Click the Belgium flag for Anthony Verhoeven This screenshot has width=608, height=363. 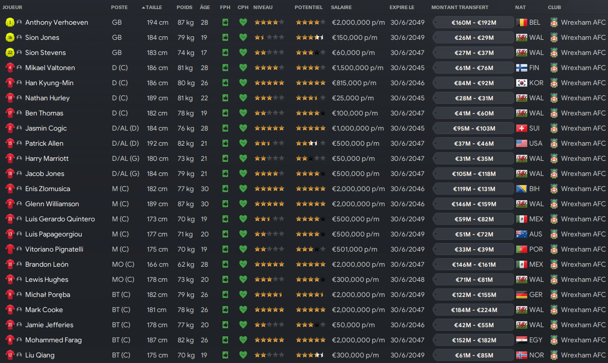[522, 22]
